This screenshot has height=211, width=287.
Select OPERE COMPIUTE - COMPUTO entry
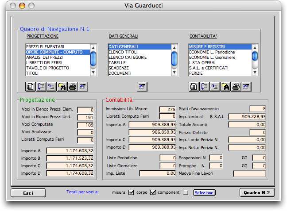pyautogui.click(x=58, y=52)
